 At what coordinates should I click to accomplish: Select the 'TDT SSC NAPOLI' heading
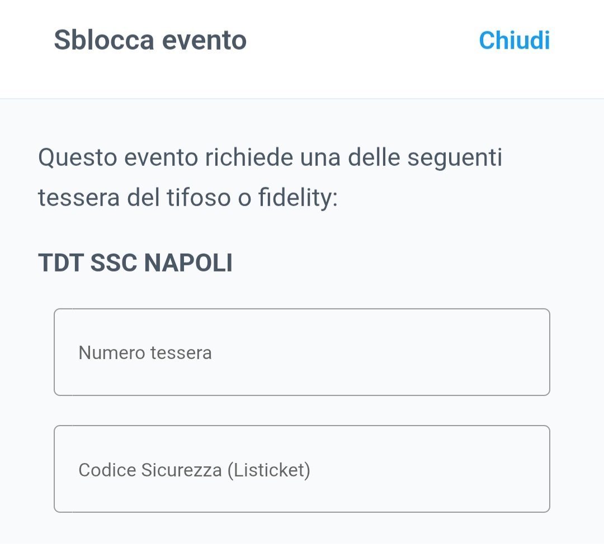point(135,263)
